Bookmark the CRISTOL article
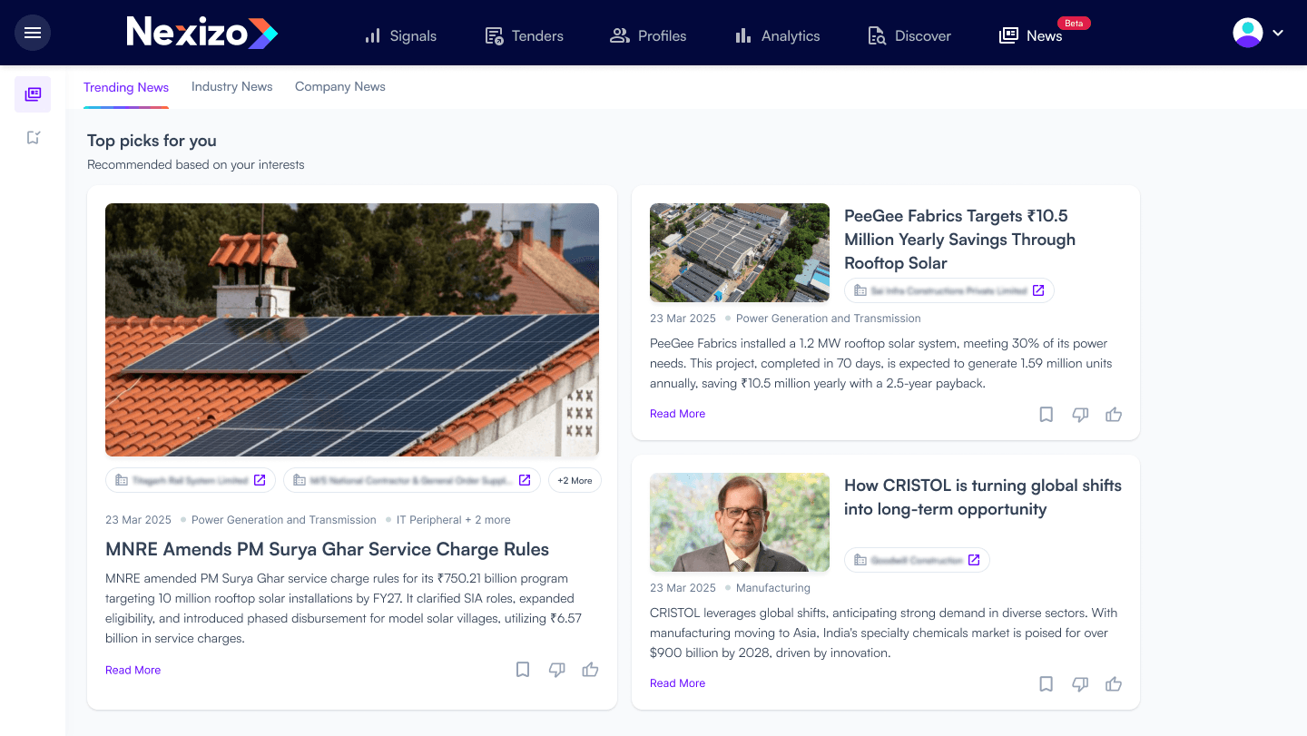1307x736 pixels. coord(1047,684)
